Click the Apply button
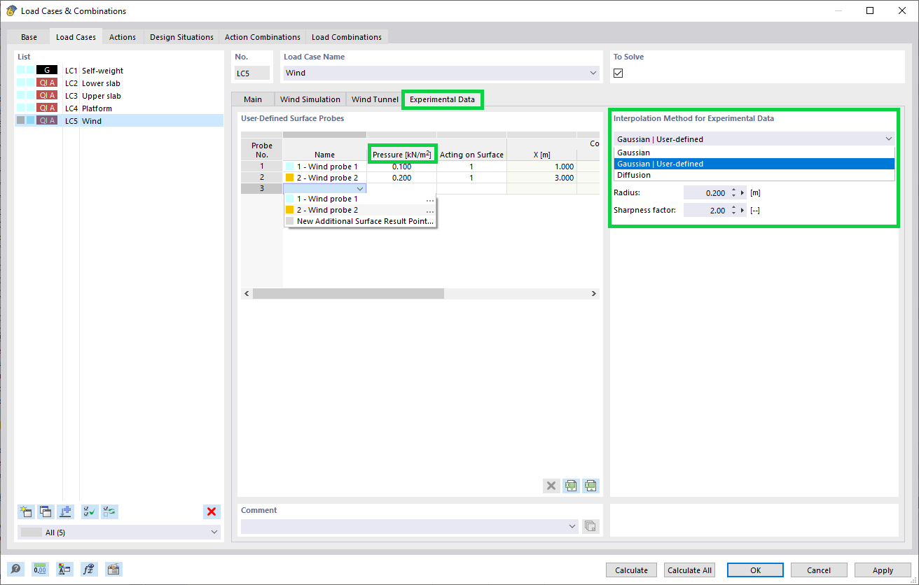 pyautogui.click(x=883, y=570)
